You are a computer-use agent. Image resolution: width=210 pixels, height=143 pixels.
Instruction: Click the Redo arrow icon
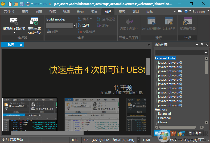[x=45, y=4]
